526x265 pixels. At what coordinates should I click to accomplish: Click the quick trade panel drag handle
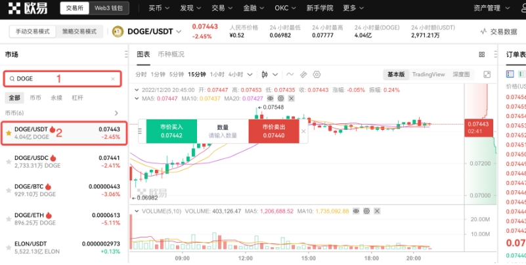pos(140,131)
